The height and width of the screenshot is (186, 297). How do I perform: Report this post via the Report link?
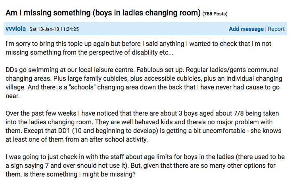tap(276, 29)
